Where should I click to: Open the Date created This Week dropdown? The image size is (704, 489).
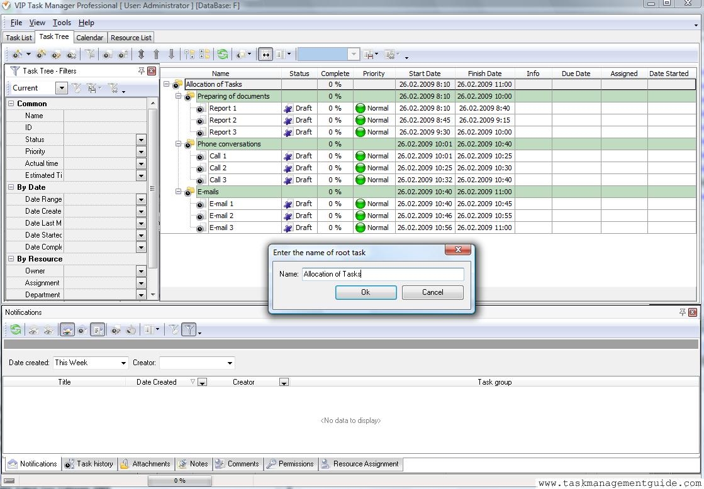click(x=123, y=363)
